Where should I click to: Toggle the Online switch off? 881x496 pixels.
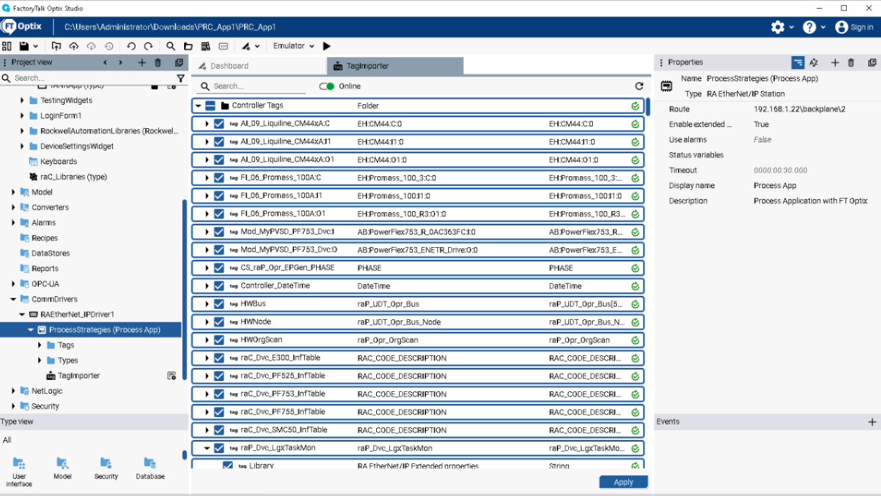(x=326, y=86)
